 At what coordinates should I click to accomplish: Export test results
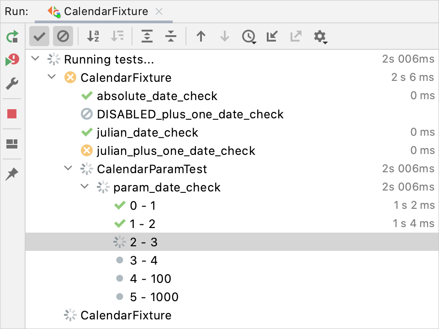(x=296, y=36)
